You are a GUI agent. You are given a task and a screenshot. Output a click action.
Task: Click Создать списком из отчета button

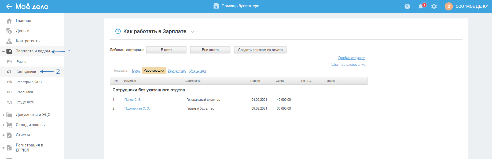point(260,50)
